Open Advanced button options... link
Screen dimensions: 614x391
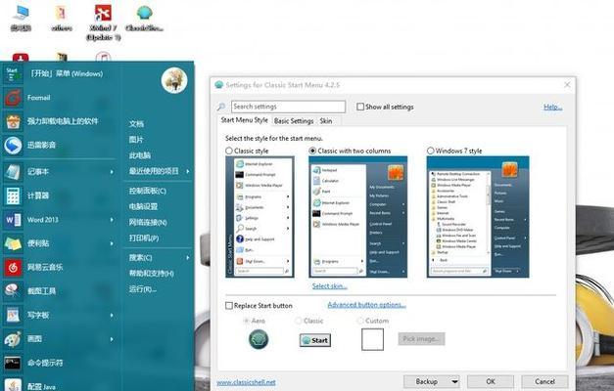pyautogui.click(x=366, y=305)
